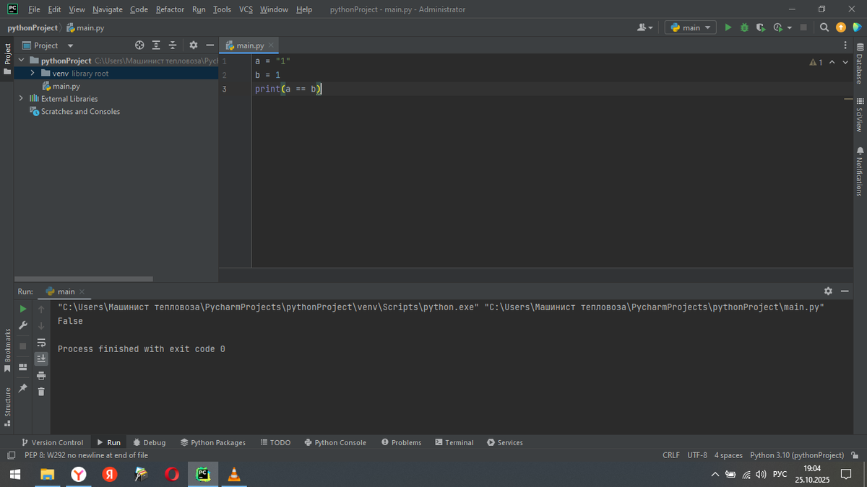867x487 pixels.
Task: Click the Project panel horizontal scrollbar
Action: click(84, 278)
